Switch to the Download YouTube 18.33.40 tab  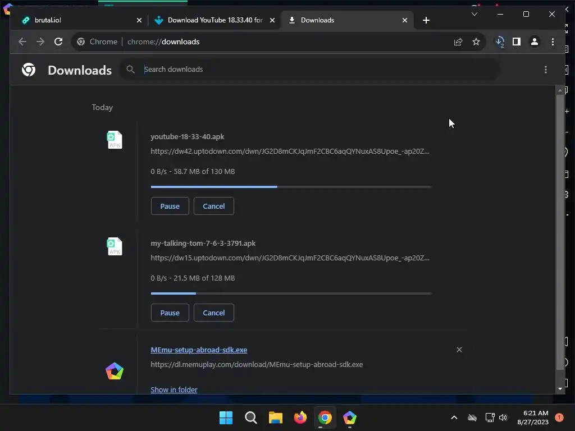coord(215,20)
